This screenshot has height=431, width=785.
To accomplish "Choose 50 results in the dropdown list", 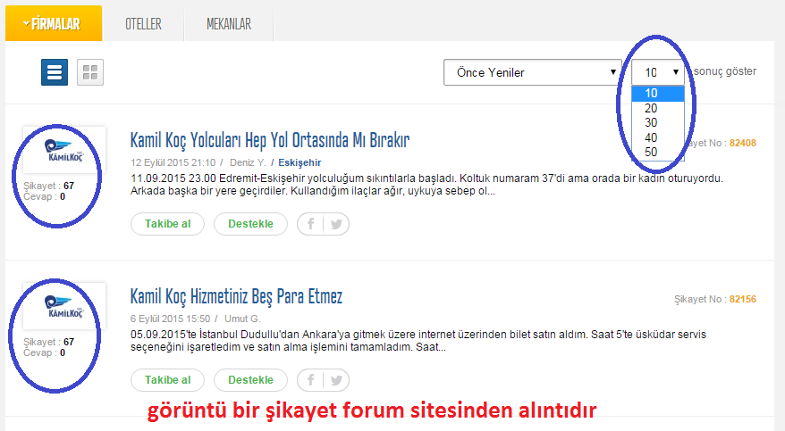I will 658,153.
